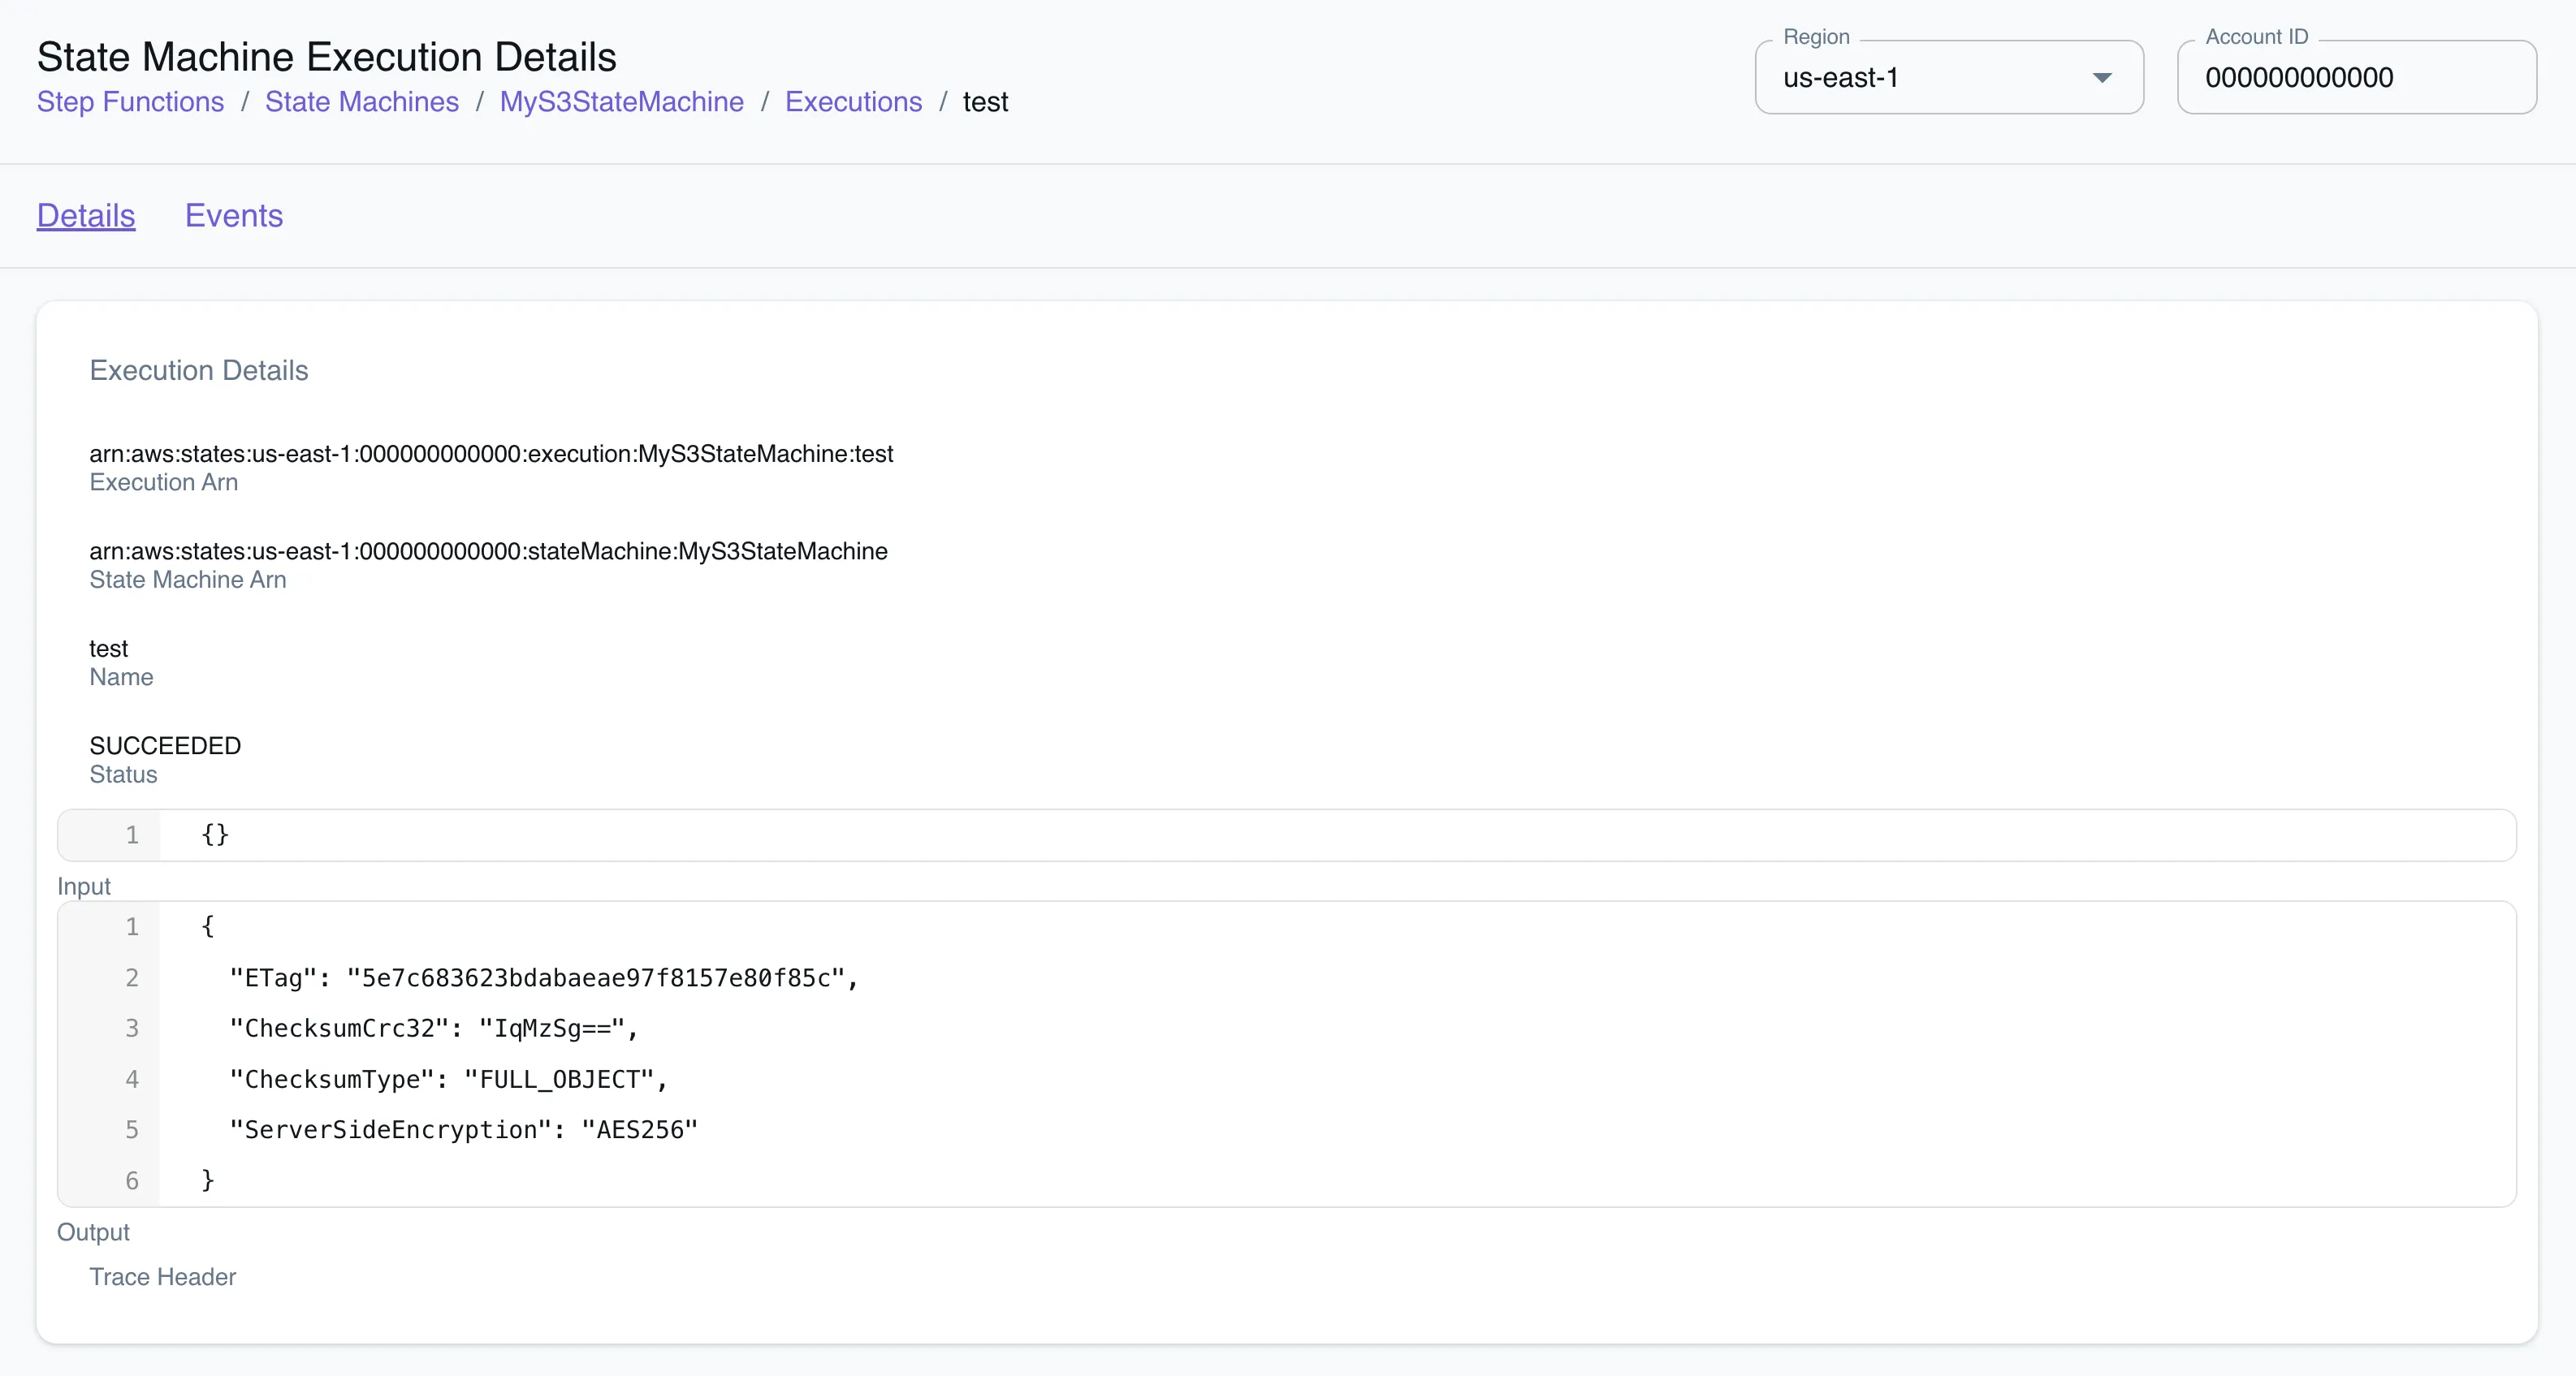Click the execution Name value test

(108, 648)
